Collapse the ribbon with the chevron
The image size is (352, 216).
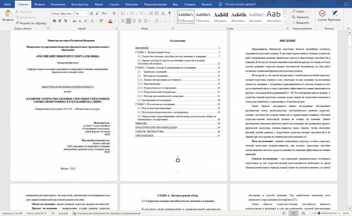coord(348,28)
